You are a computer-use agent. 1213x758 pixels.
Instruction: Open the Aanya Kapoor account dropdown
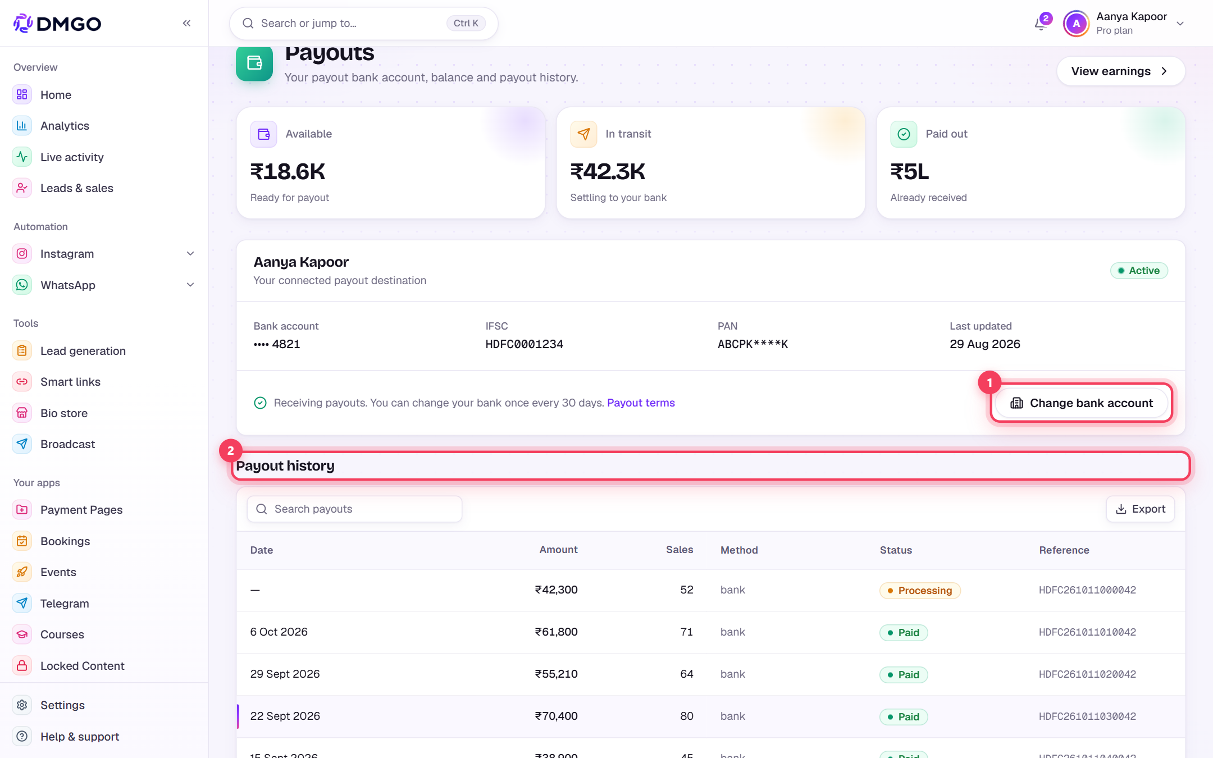click(x=1125, y=24)
